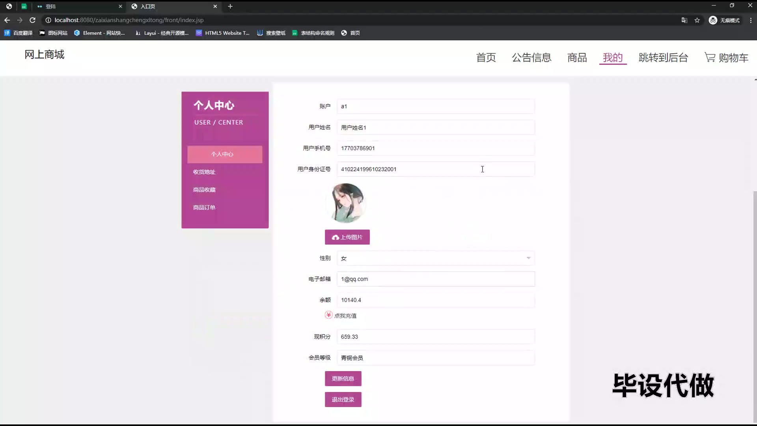Viewport: 757px width, 426px height.
Task: Open Chrome three-dot menu
Action: click(750, 20)
